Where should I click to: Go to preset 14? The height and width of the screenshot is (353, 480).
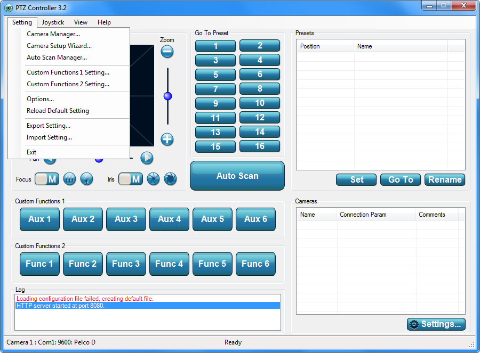(x=260, y=132)
